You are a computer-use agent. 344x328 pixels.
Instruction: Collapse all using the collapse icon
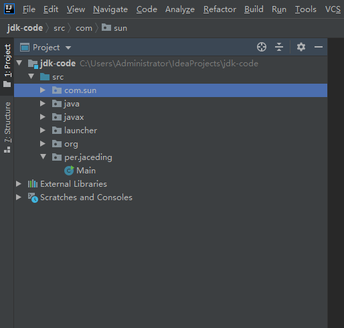[279, 47]
